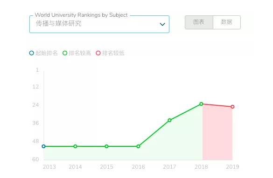The width and height of the screenshot is (273, 178).
Task: Click the 2019 x-axis year label
Action: point(232,167)
